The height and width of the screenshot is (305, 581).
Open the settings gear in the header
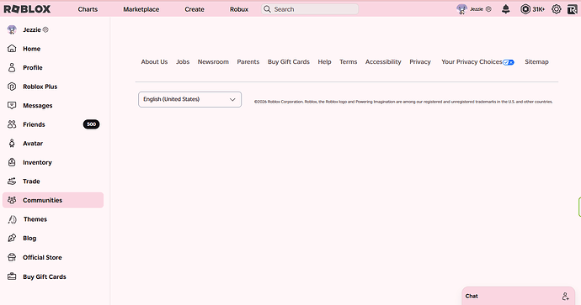pyautogui.click(x=557, y=9)
